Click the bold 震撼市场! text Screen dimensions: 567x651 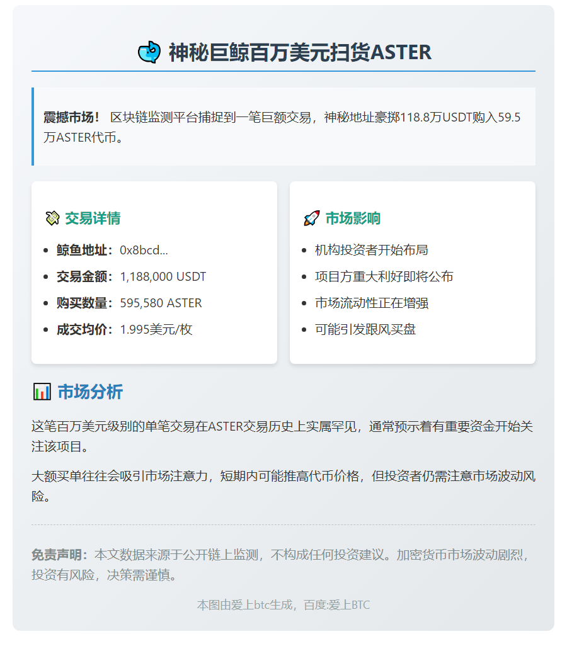71,117
